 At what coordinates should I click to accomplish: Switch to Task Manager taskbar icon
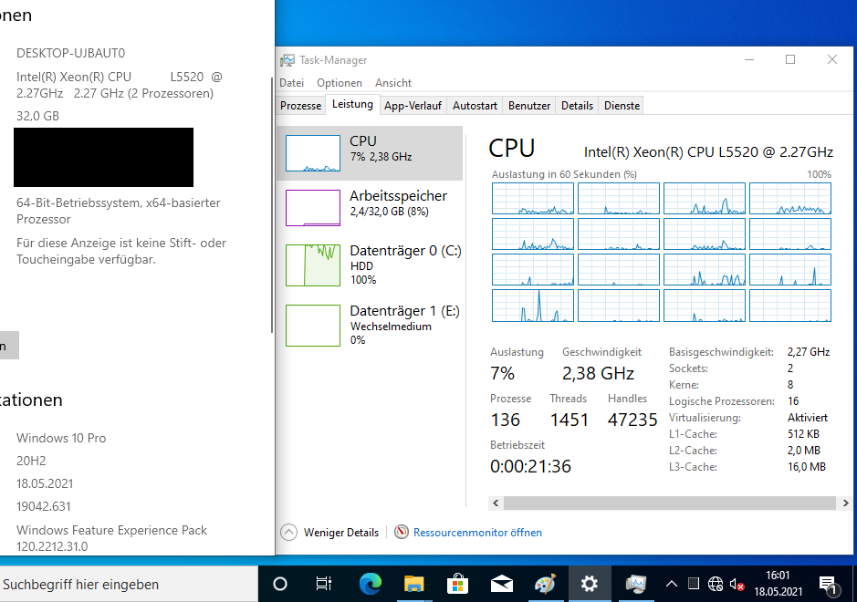coord(635,584)
